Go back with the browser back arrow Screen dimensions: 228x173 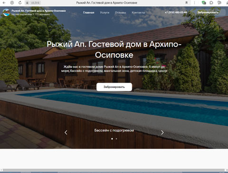[x=4, y=3]
